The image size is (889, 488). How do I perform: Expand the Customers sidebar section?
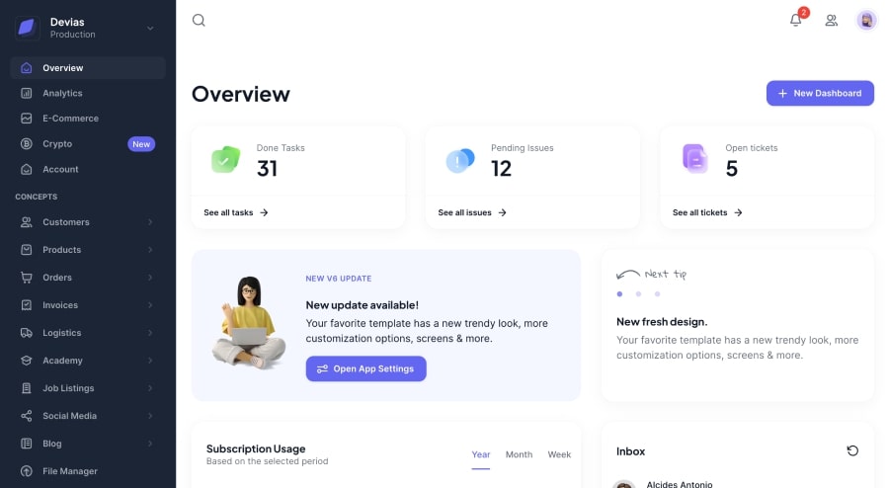click(x=87, y=222)
